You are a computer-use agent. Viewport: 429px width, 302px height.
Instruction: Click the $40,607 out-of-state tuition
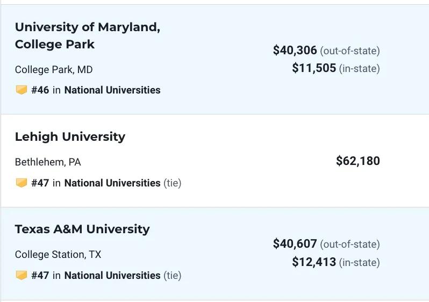tap(295, 244)
